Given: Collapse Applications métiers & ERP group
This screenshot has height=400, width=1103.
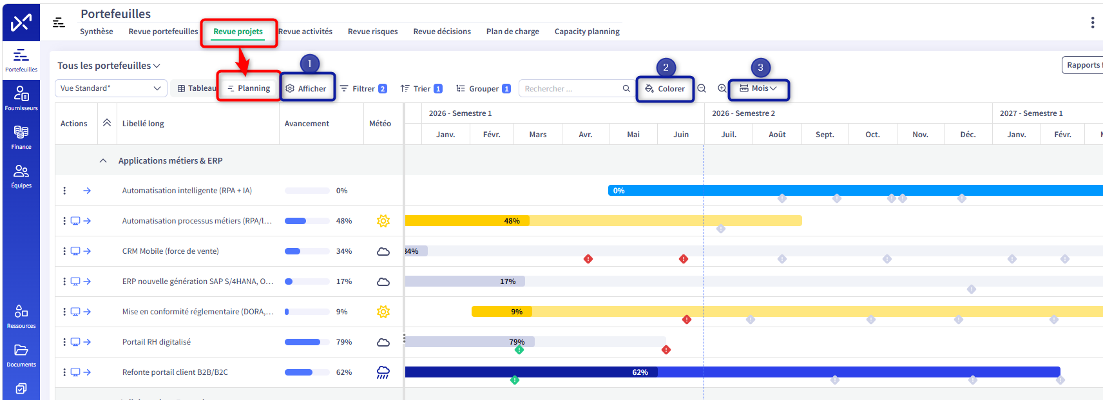Looking at the screenshot, I should pyautogui.click(x=103, y=161).
